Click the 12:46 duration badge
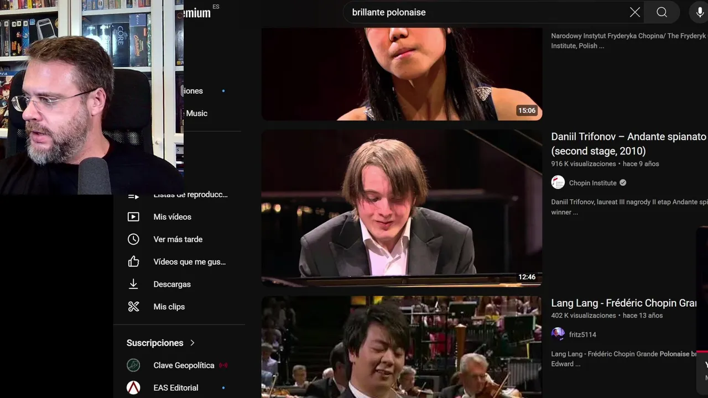This screenshot has height=398, width=708. coord(527,277)
